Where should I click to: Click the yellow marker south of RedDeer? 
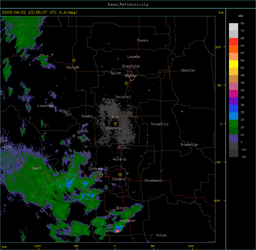126,83
